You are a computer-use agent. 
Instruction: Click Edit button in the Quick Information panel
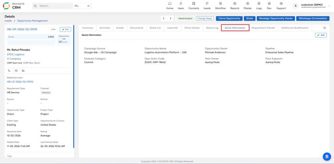321,35
